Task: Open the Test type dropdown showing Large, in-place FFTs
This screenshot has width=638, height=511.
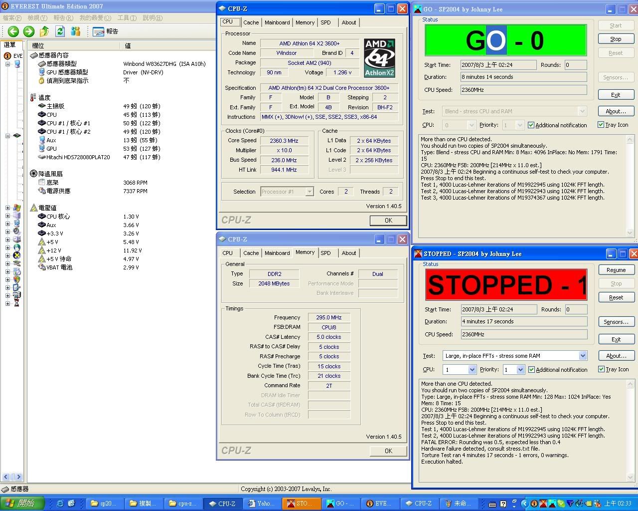Action: (582, 356)
